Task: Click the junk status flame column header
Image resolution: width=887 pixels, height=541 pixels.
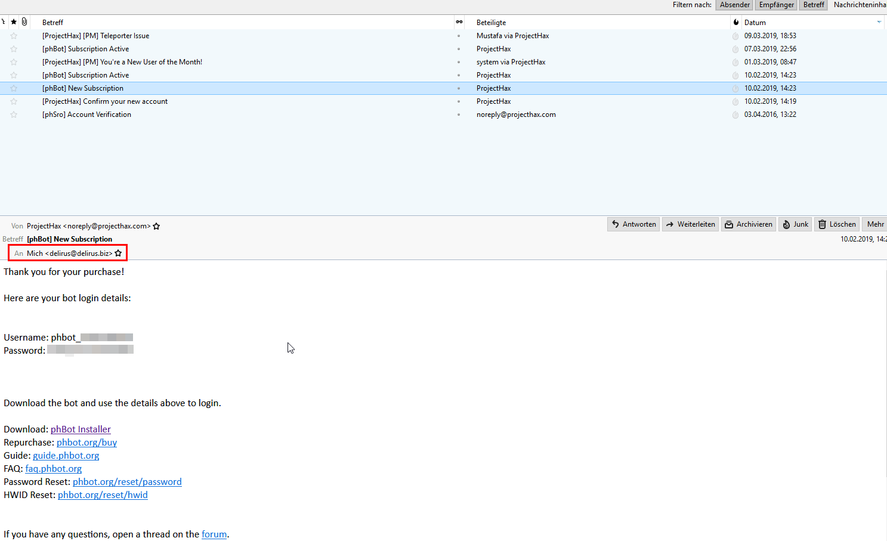Action: click(735, 22)
